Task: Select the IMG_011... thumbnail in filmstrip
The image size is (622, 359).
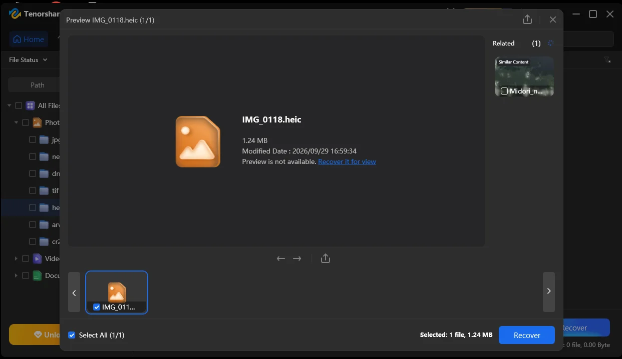Action: click(x=117, y=292)
